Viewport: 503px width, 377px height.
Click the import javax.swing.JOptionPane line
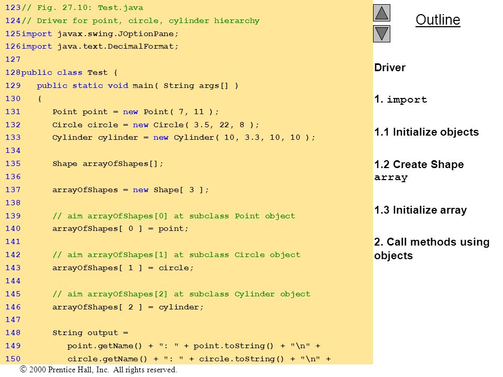[100, 34]
